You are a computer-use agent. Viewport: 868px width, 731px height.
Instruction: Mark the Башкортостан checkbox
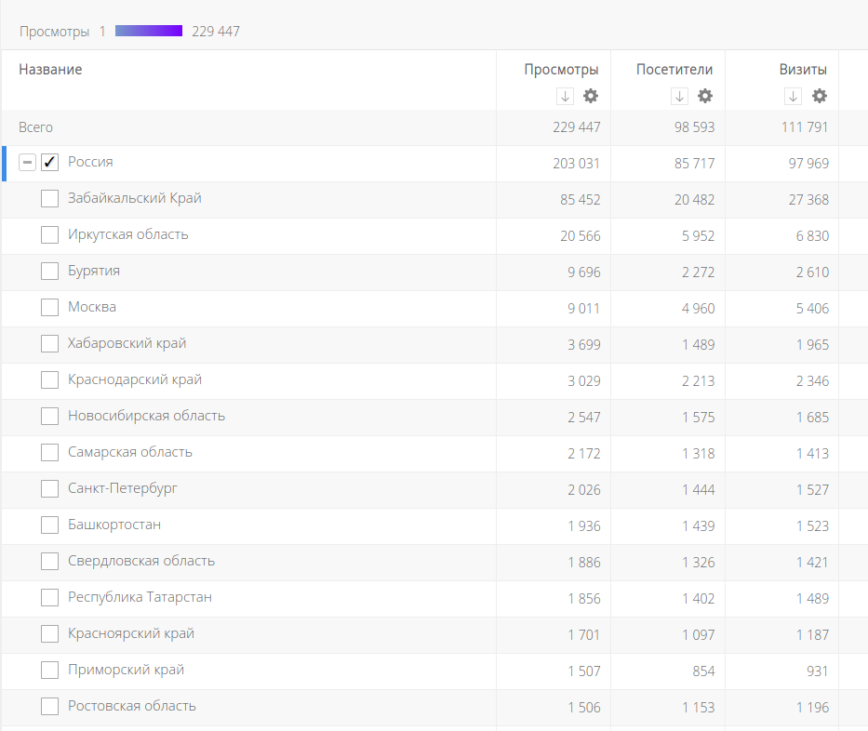50,525
